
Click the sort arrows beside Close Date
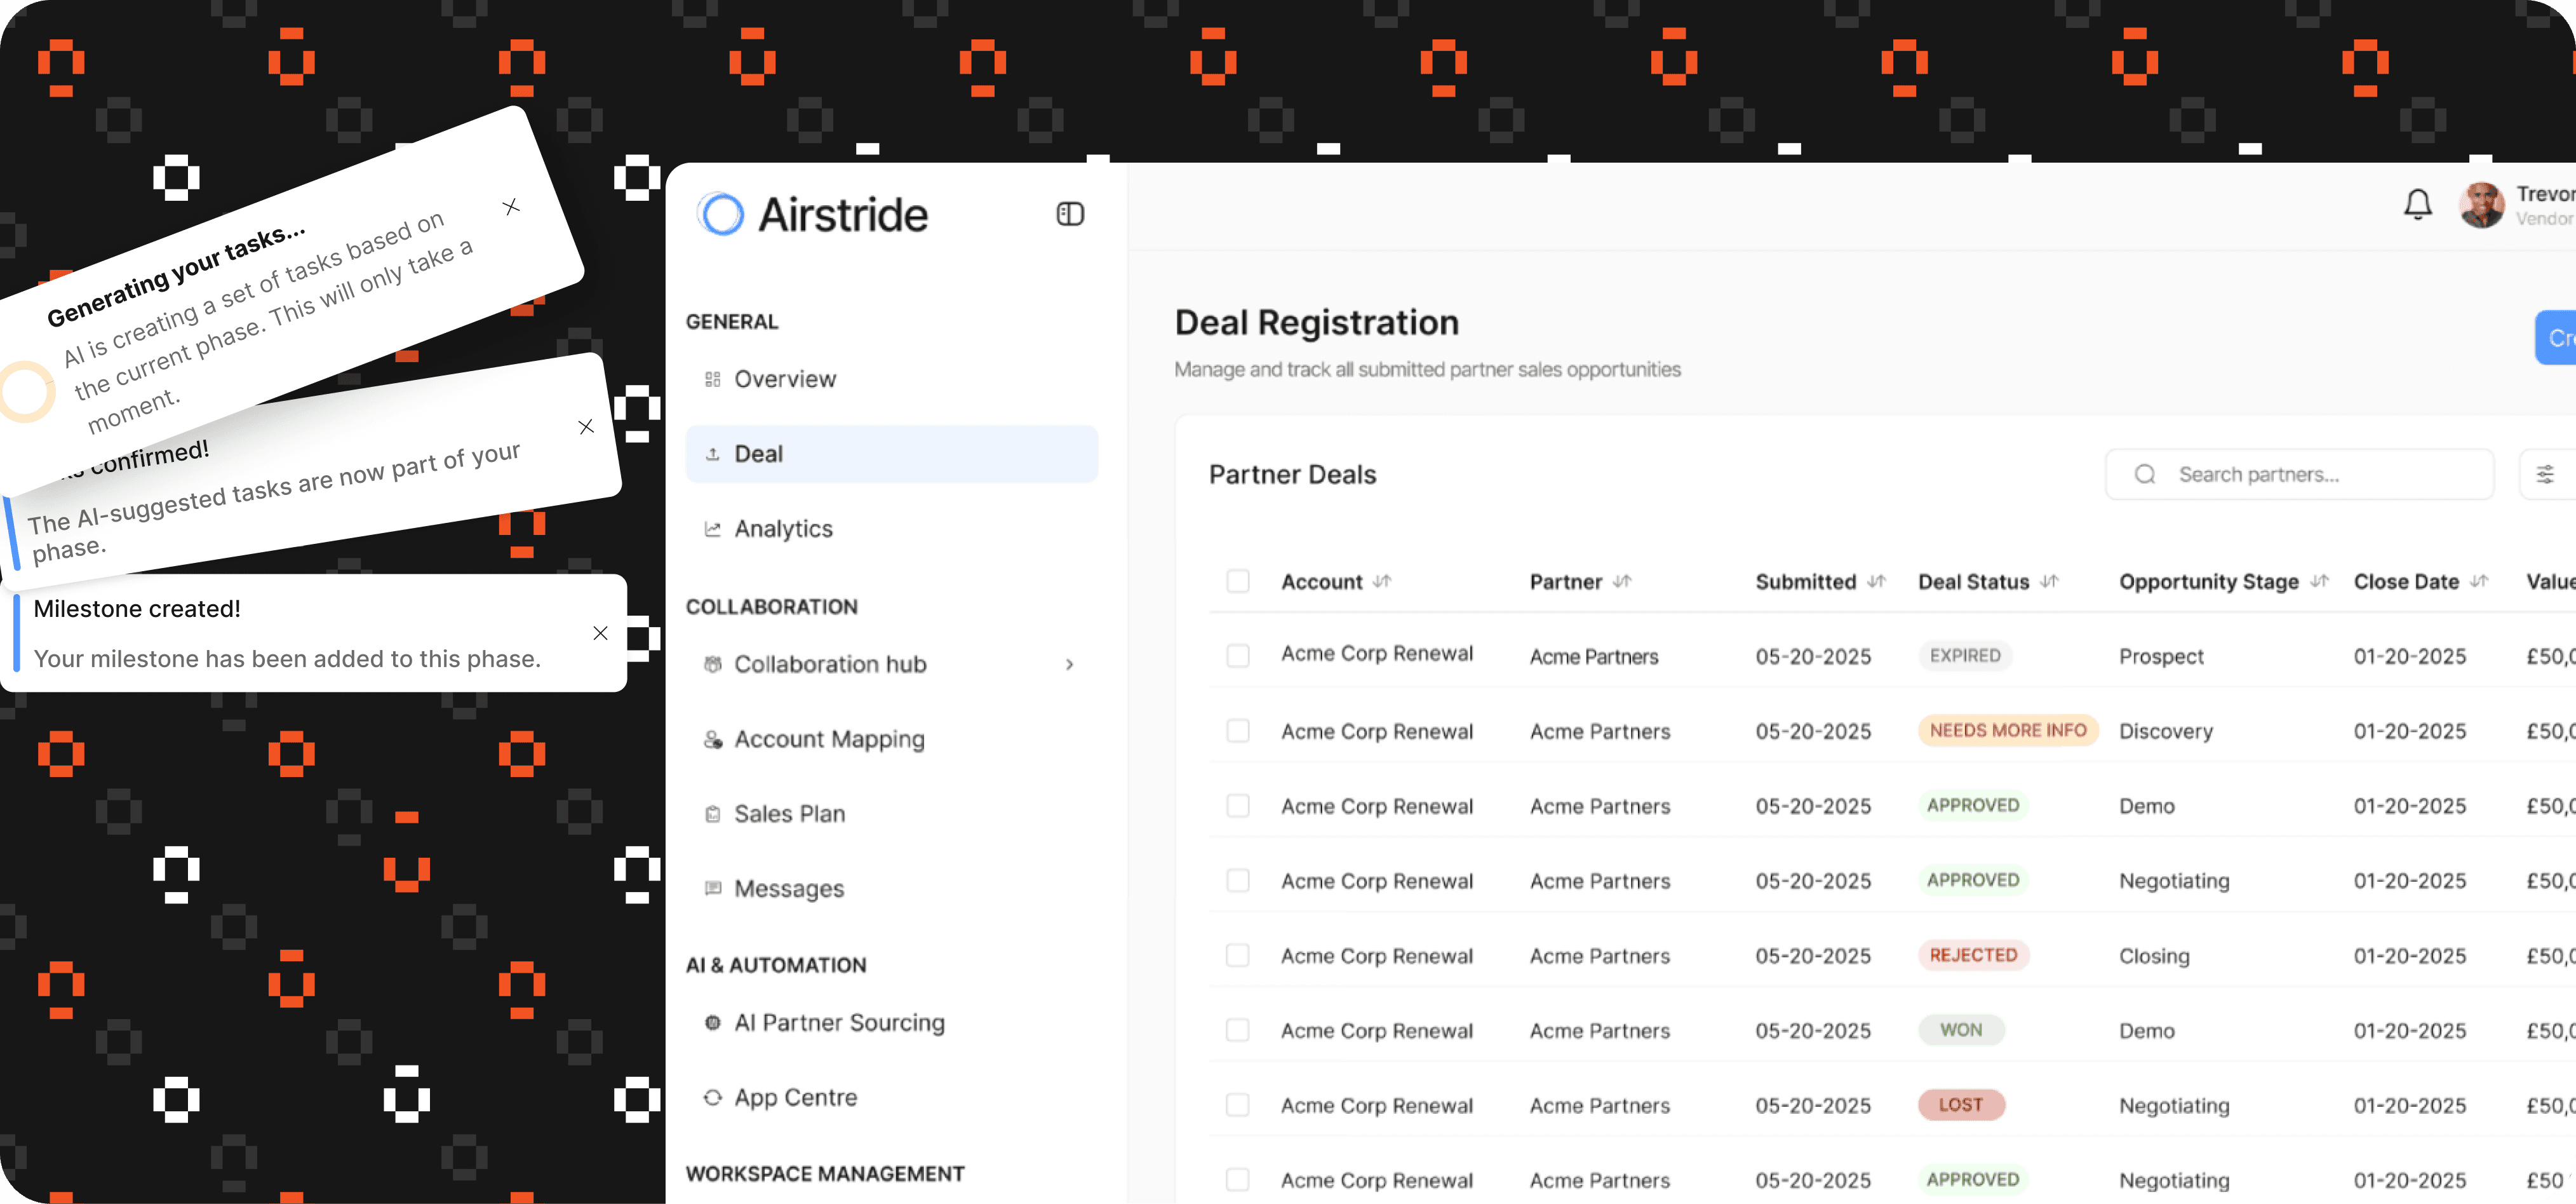pos(2478,581)
